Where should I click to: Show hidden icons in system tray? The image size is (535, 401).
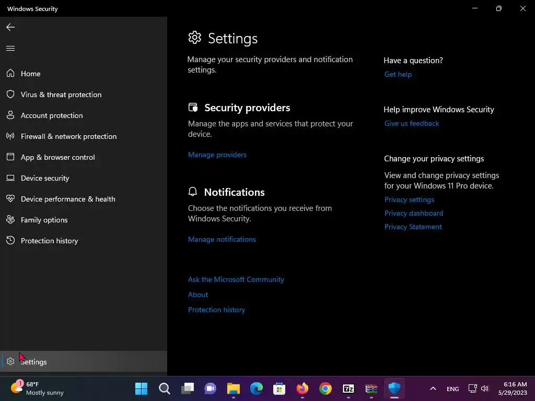pyautogui.click(x=433, y=388)
